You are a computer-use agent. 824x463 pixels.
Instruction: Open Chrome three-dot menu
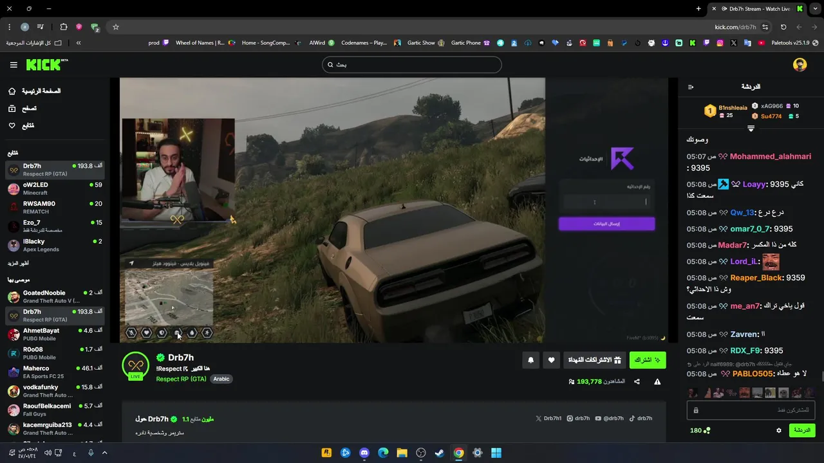9,27
